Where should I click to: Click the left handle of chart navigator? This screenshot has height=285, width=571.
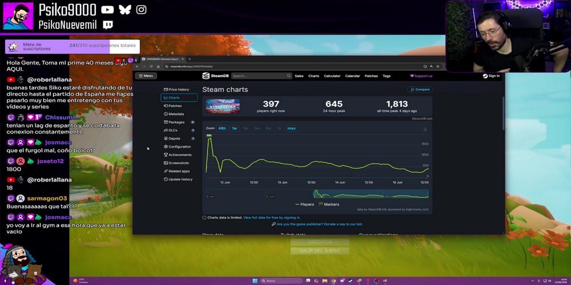[314, 194]
